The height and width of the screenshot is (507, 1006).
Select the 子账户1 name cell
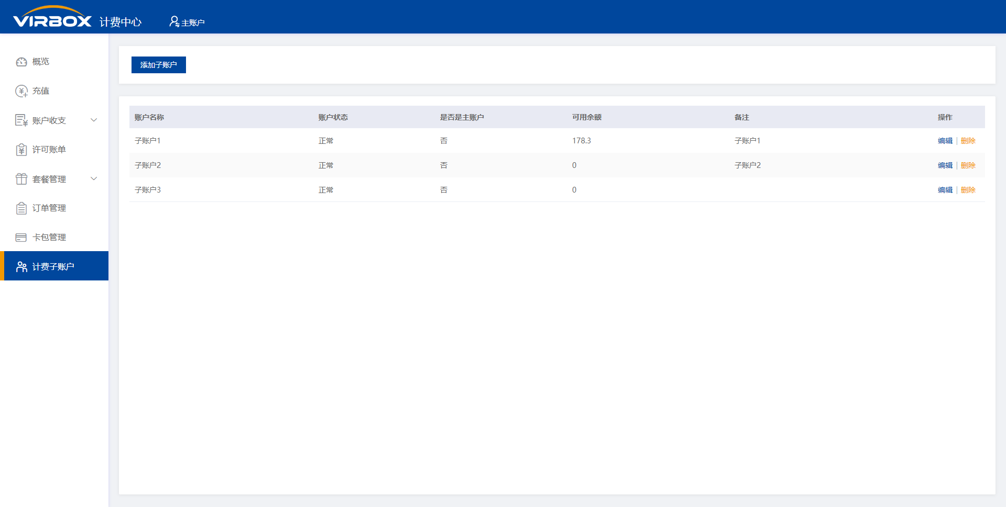click(148, 141)
